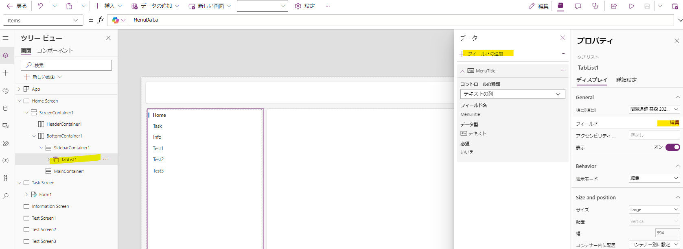Image resolution: width=683 pixels, height=249 pixels.
Task: Preview the app with play icon
Action: 632,6
